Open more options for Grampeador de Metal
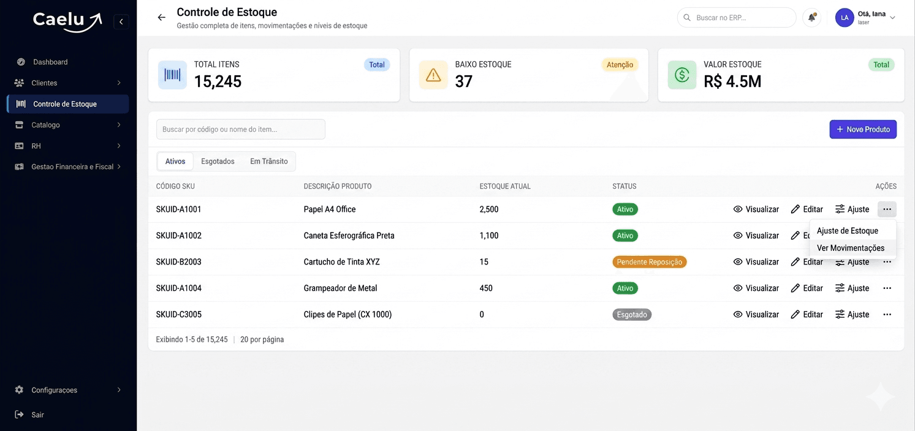Image resolution: width=915 pixels, height=431 pixels. 887,288
